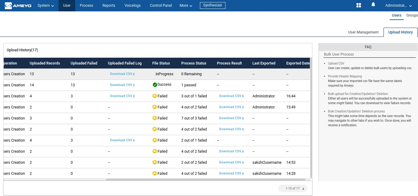Switch to the Groups tab
This screenshot has width=418, height=196.
click(412, 15)
